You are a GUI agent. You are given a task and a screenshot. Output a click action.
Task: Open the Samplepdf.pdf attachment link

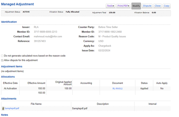coord(12,108)
